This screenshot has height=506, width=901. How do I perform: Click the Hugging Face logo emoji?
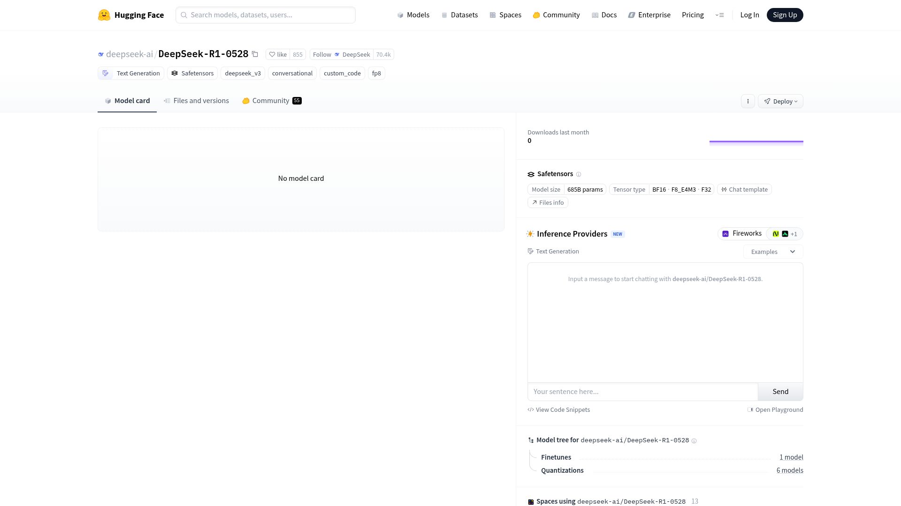click(x=104, y=15)
